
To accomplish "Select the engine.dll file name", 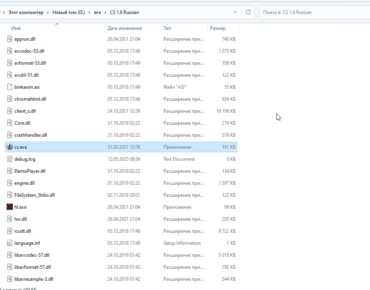I will pos(24,183).
